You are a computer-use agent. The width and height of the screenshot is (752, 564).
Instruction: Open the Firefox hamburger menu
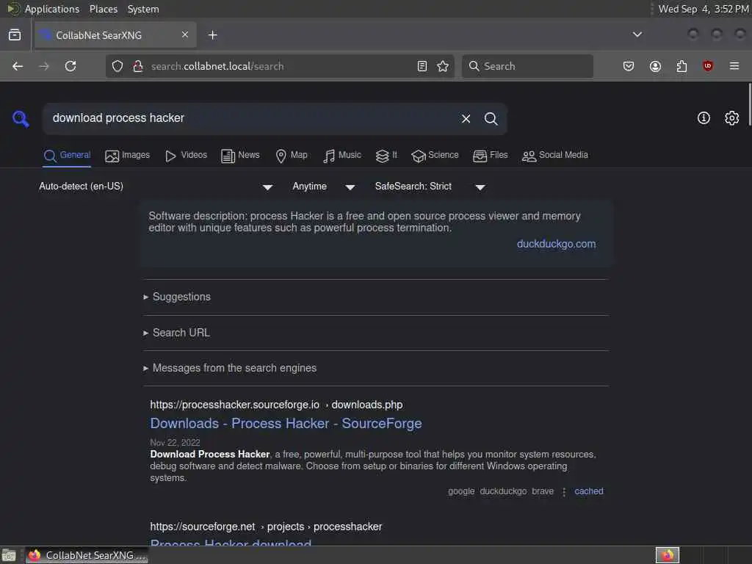734,66
